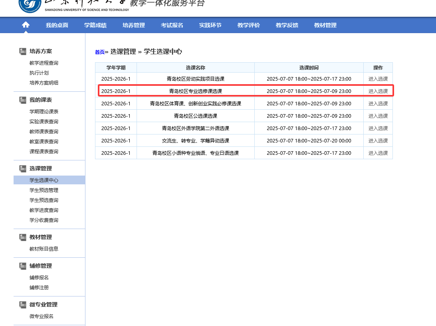This screenshot has width=436, height=326.
Task: Enter selection for 青岛校区公选课选课
Action: pyautogui.click(x=378, y=116)
